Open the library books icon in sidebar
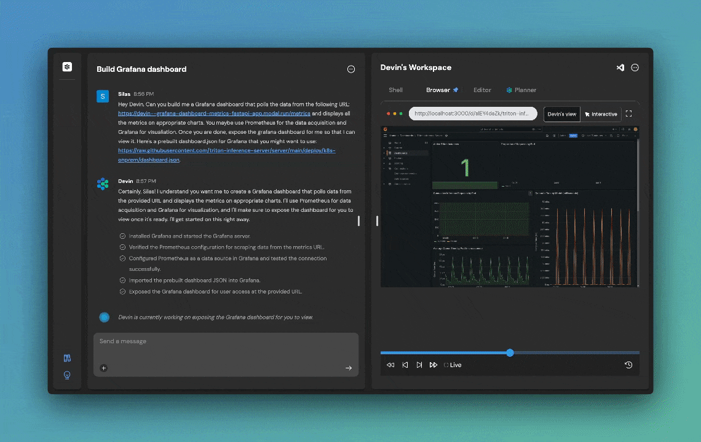Image resolution: width=701 pixels, height=442 pixels. pos(67,358)
